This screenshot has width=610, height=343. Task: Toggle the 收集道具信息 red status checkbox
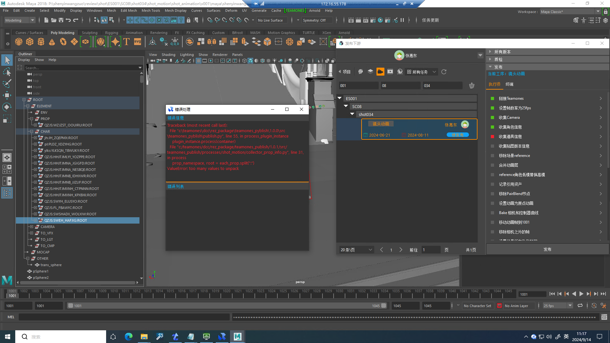pyautogui.click(x=492, y=137)
